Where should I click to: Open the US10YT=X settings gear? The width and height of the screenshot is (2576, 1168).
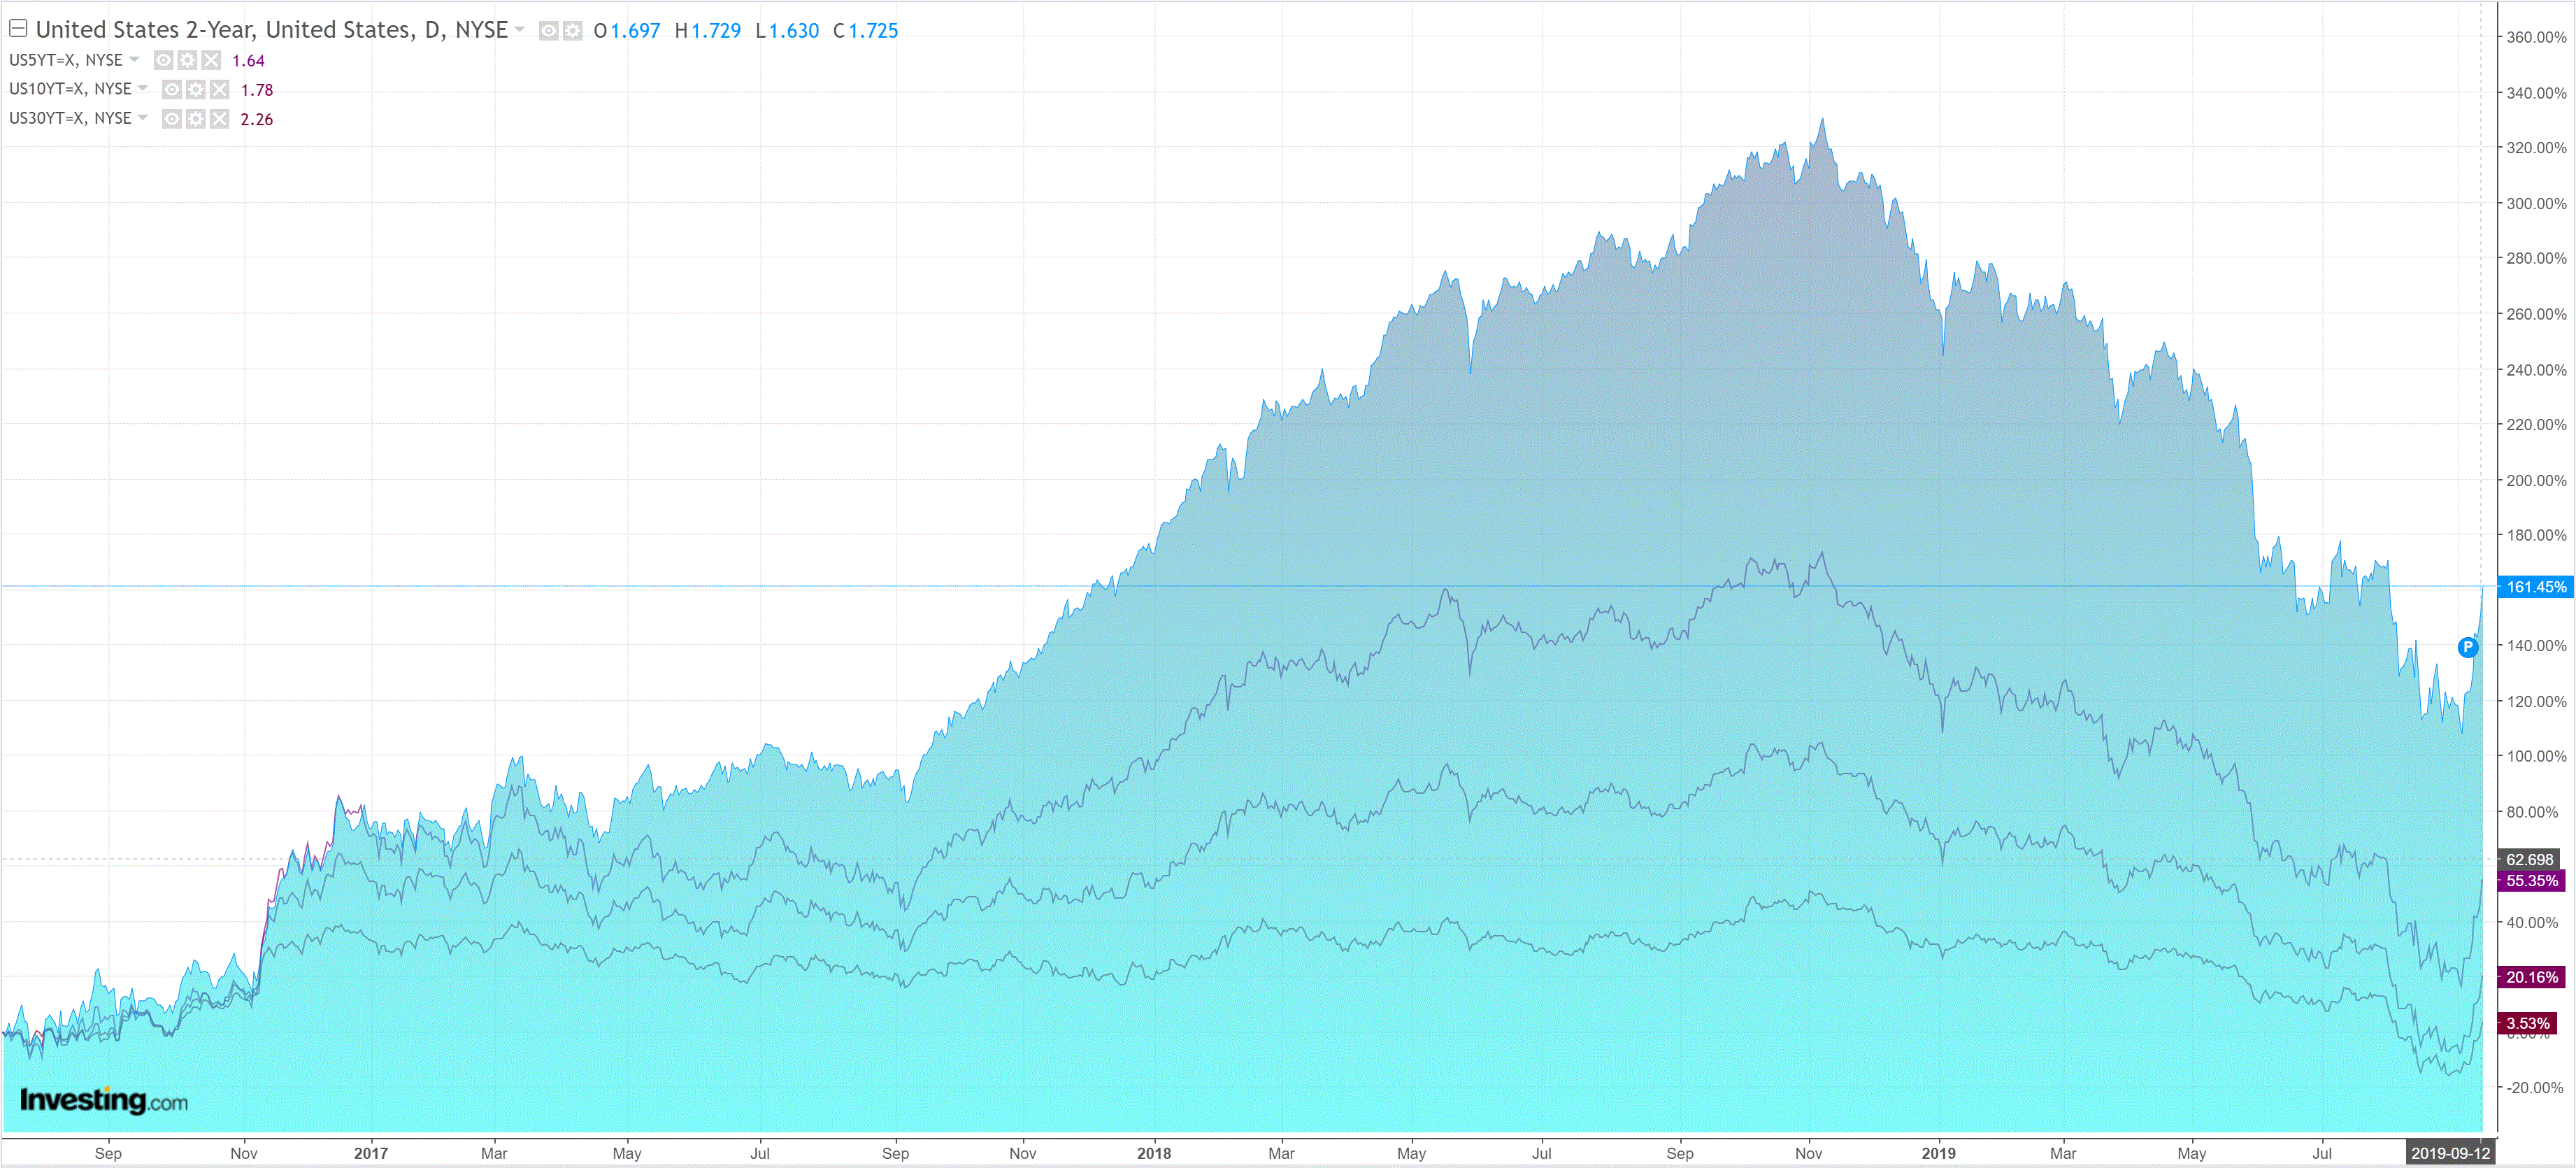(x=196, y=90)
